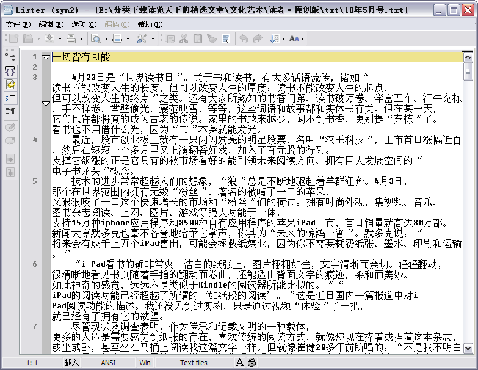
Task: Click the 1: 1 cursor position field
Action: pyautogui.click(x=32, y=363)
